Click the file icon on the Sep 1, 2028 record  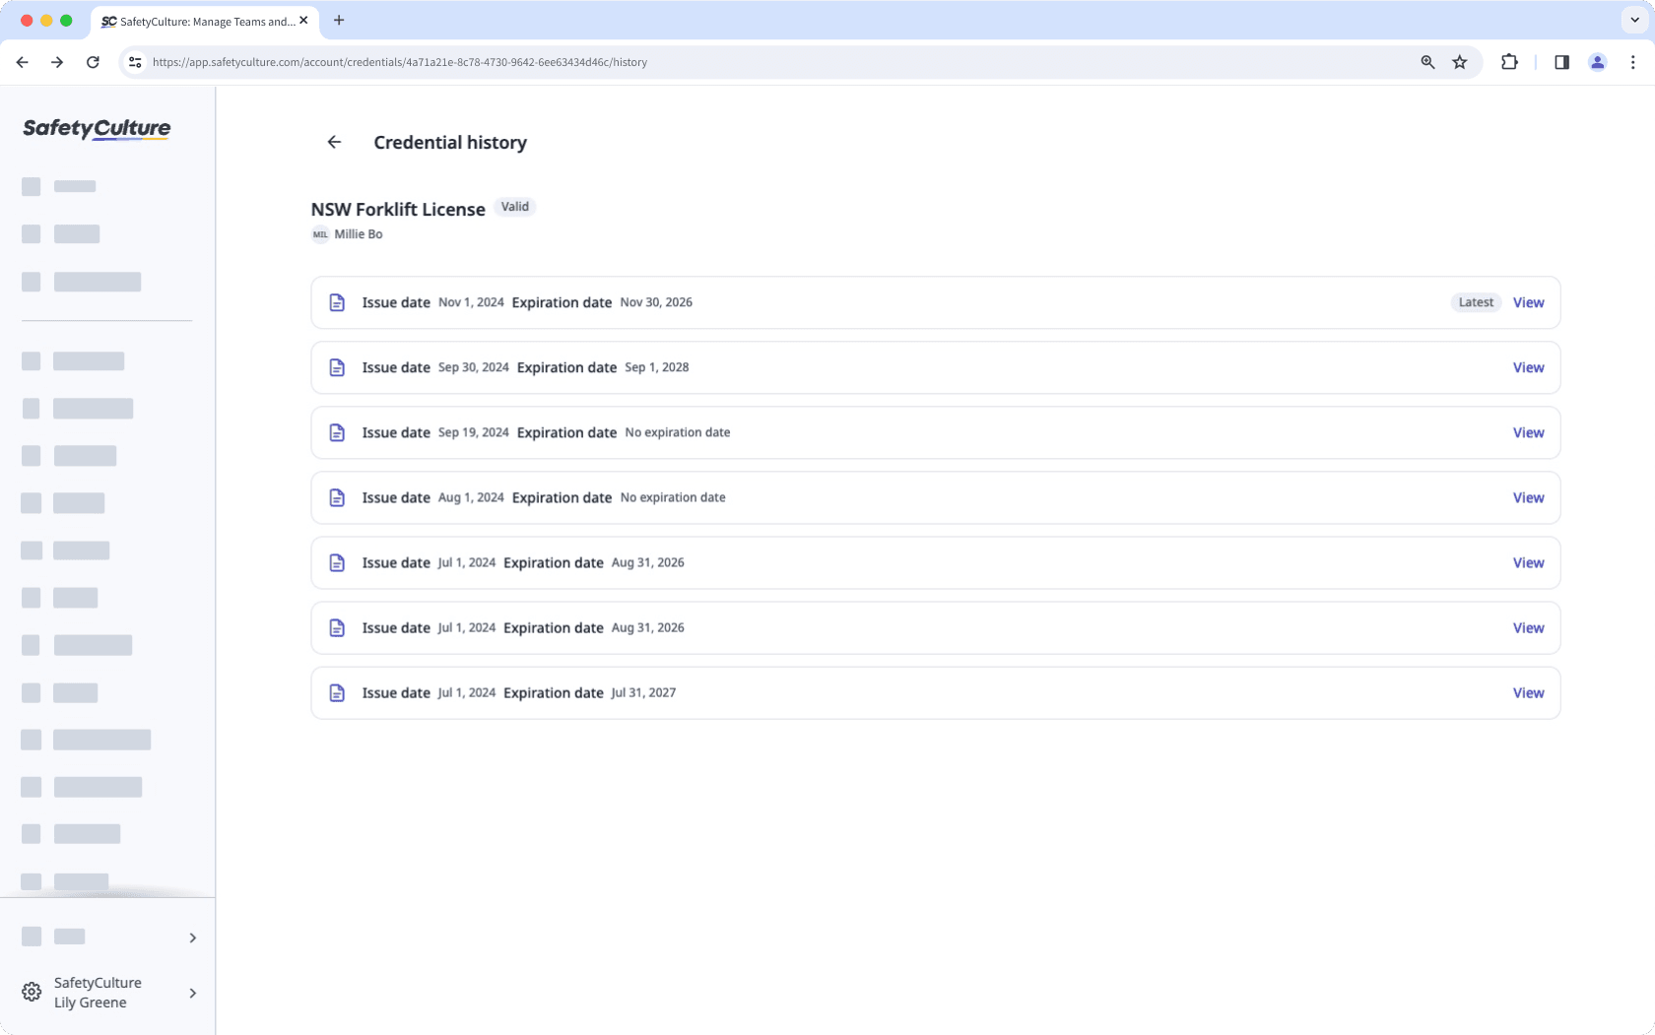click(338, 367)
